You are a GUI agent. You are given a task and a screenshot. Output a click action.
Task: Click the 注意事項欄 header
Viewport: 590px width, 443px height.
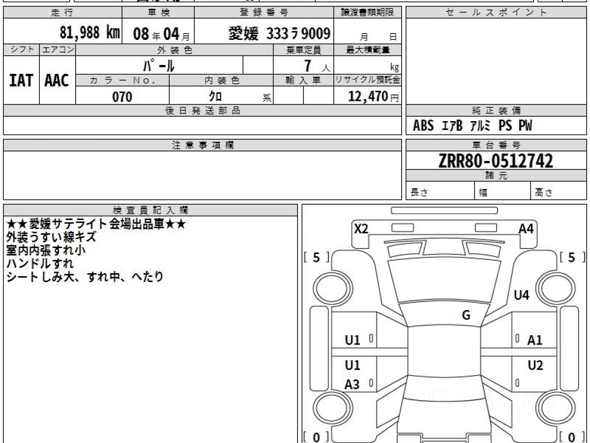click(x=203, y=145)
